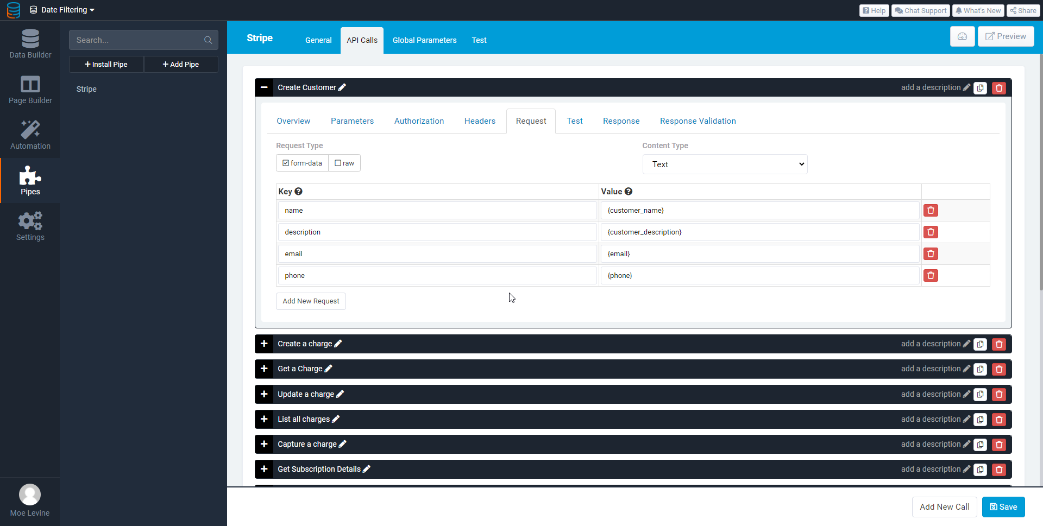Click the Install Pipe button

click(106, 64)
